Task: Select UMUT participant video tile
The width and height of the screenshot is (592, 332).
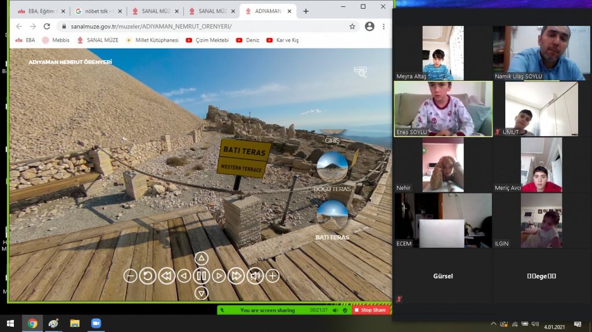Action: click(x=541, y=109)
